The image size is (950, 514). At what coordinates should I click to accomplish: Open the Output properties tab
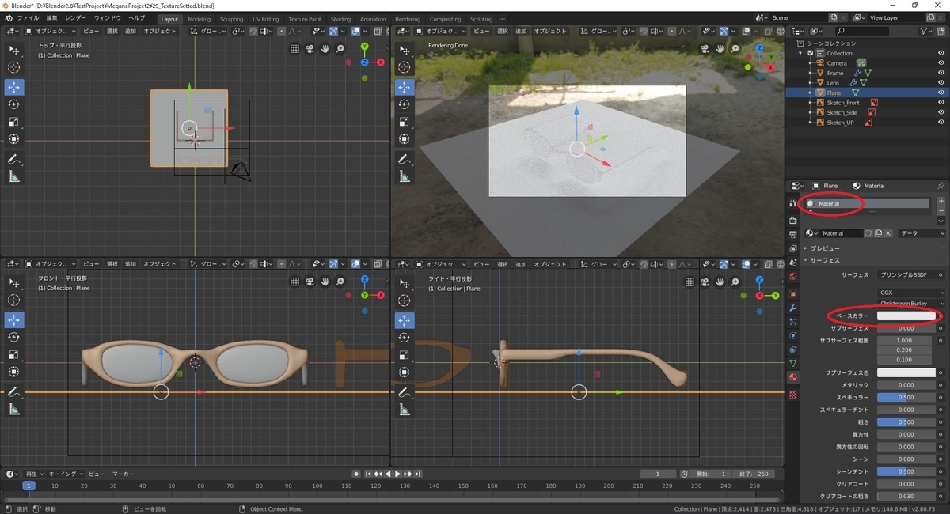[x=793, y=234]
